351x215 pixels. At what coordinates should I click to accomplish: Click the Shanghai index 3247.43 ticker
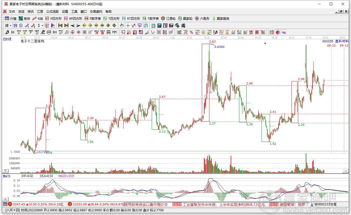(19, 204)
